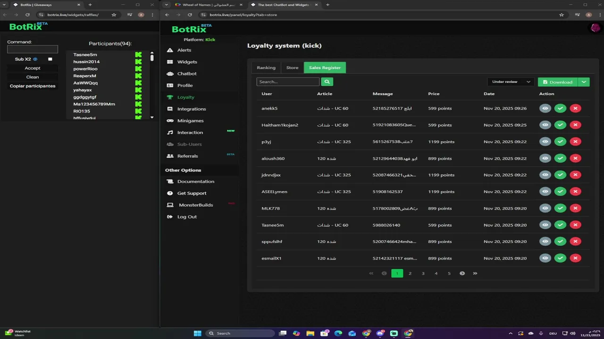
Task: Click the Download button
Action: point(558,82)
